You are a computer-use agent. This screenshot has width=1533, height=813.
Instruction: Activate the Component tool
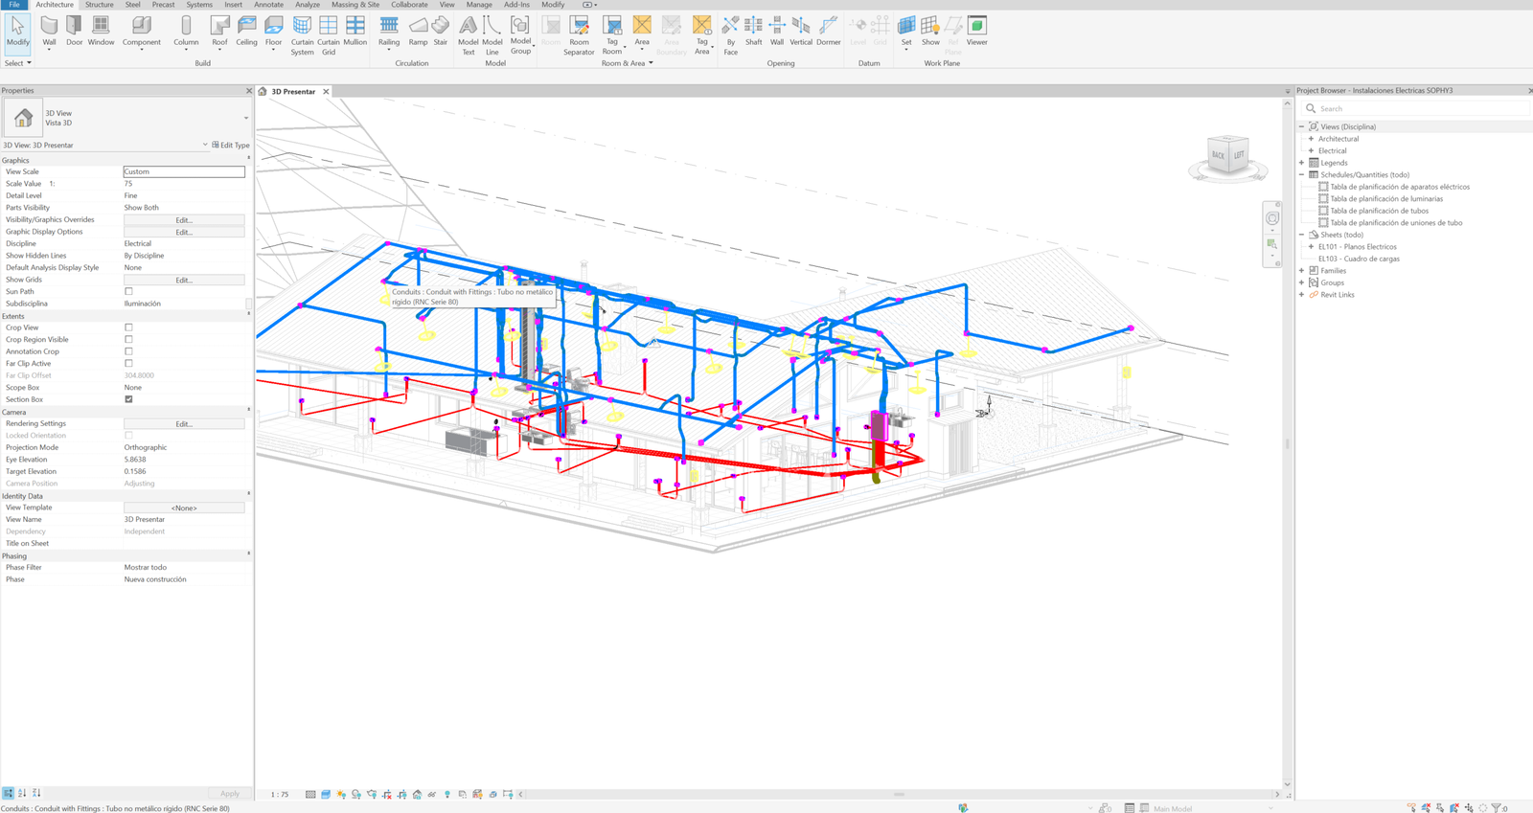tap(141, 31)
